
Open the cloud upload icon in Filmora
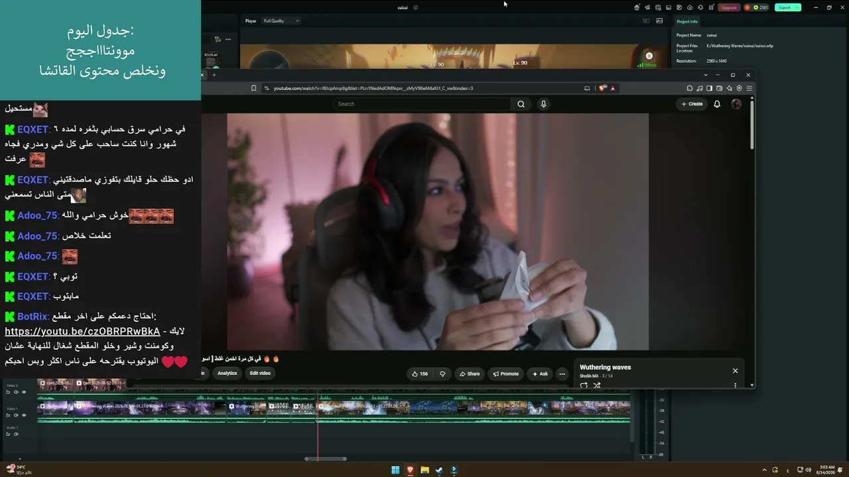point(690,7)
